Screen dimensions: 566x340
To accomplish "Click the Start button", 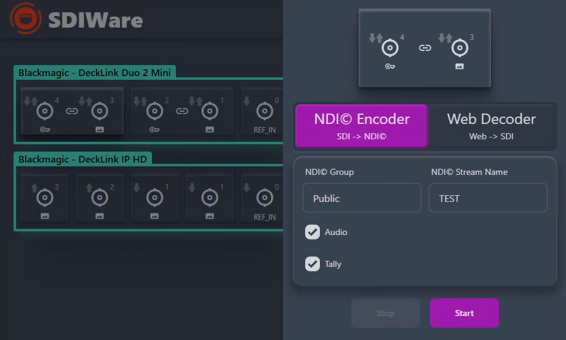I will [464, 313].
